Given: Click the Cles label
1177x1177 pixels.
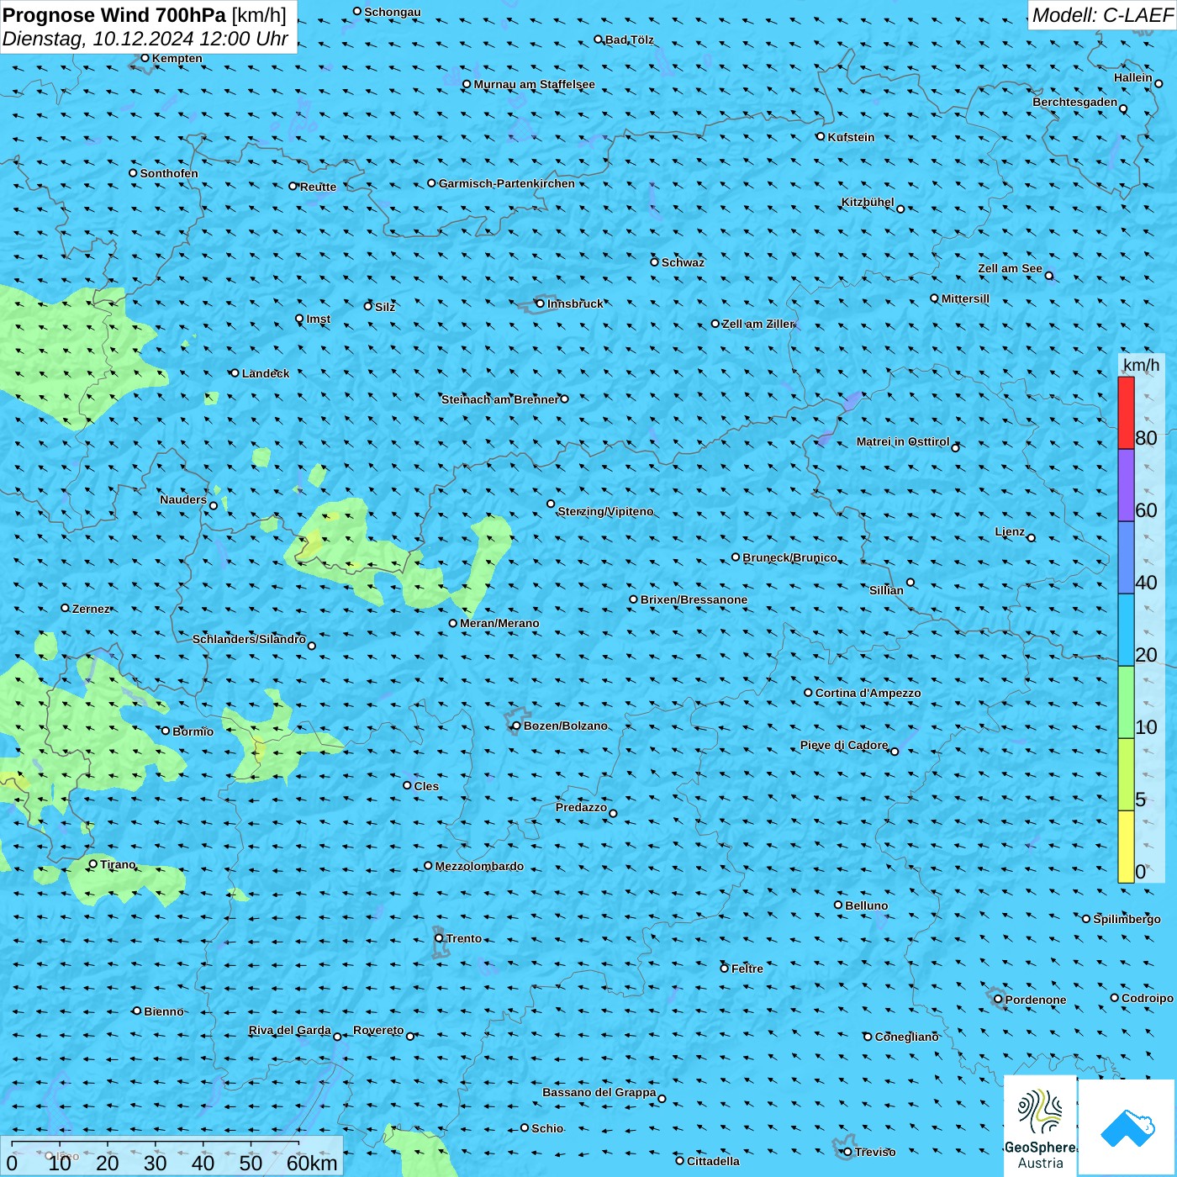Looking at the screenshot, I should coord(426,786).
